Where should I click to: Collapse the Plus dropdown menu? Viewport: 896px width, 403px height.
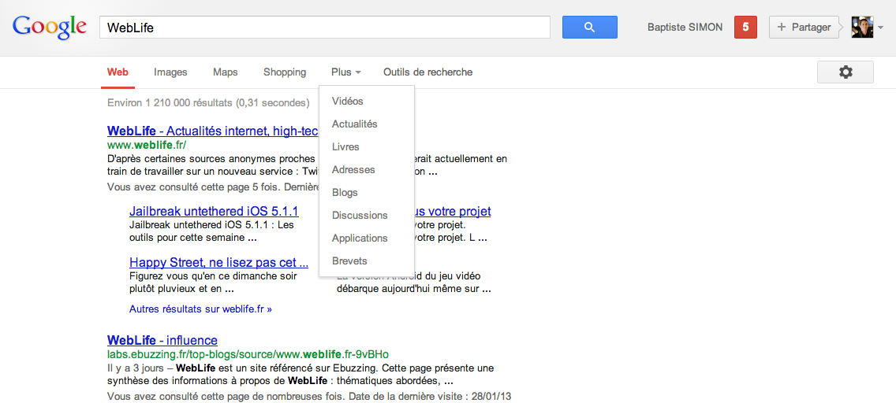coord(345,72)
